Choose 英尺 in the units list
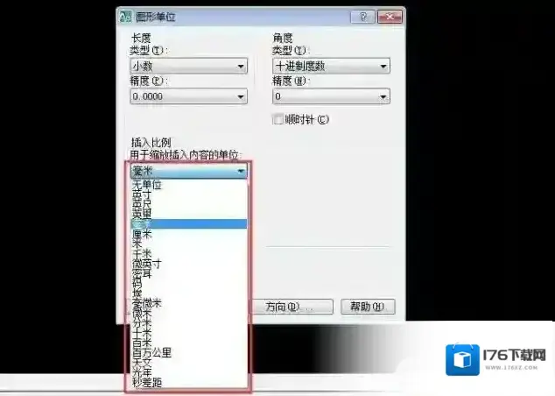Viewport: 555px width, 396px height. tap(189, 204)
